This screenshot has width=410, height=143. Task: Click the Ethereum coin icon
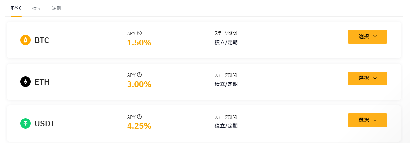pos(26,82)
